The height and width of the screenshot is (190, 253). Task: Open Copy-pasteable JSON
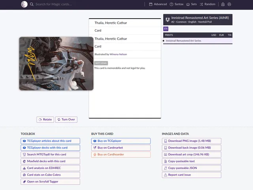(191, 168)
